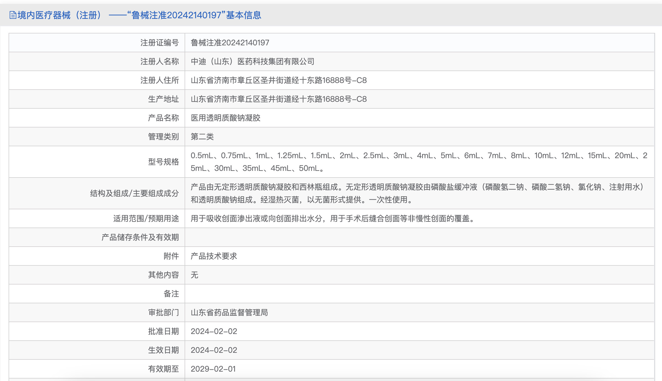Select the empty 产品储存条件及有效期 cell
Viewport: 662px width, 381px height.
[332, 237]
